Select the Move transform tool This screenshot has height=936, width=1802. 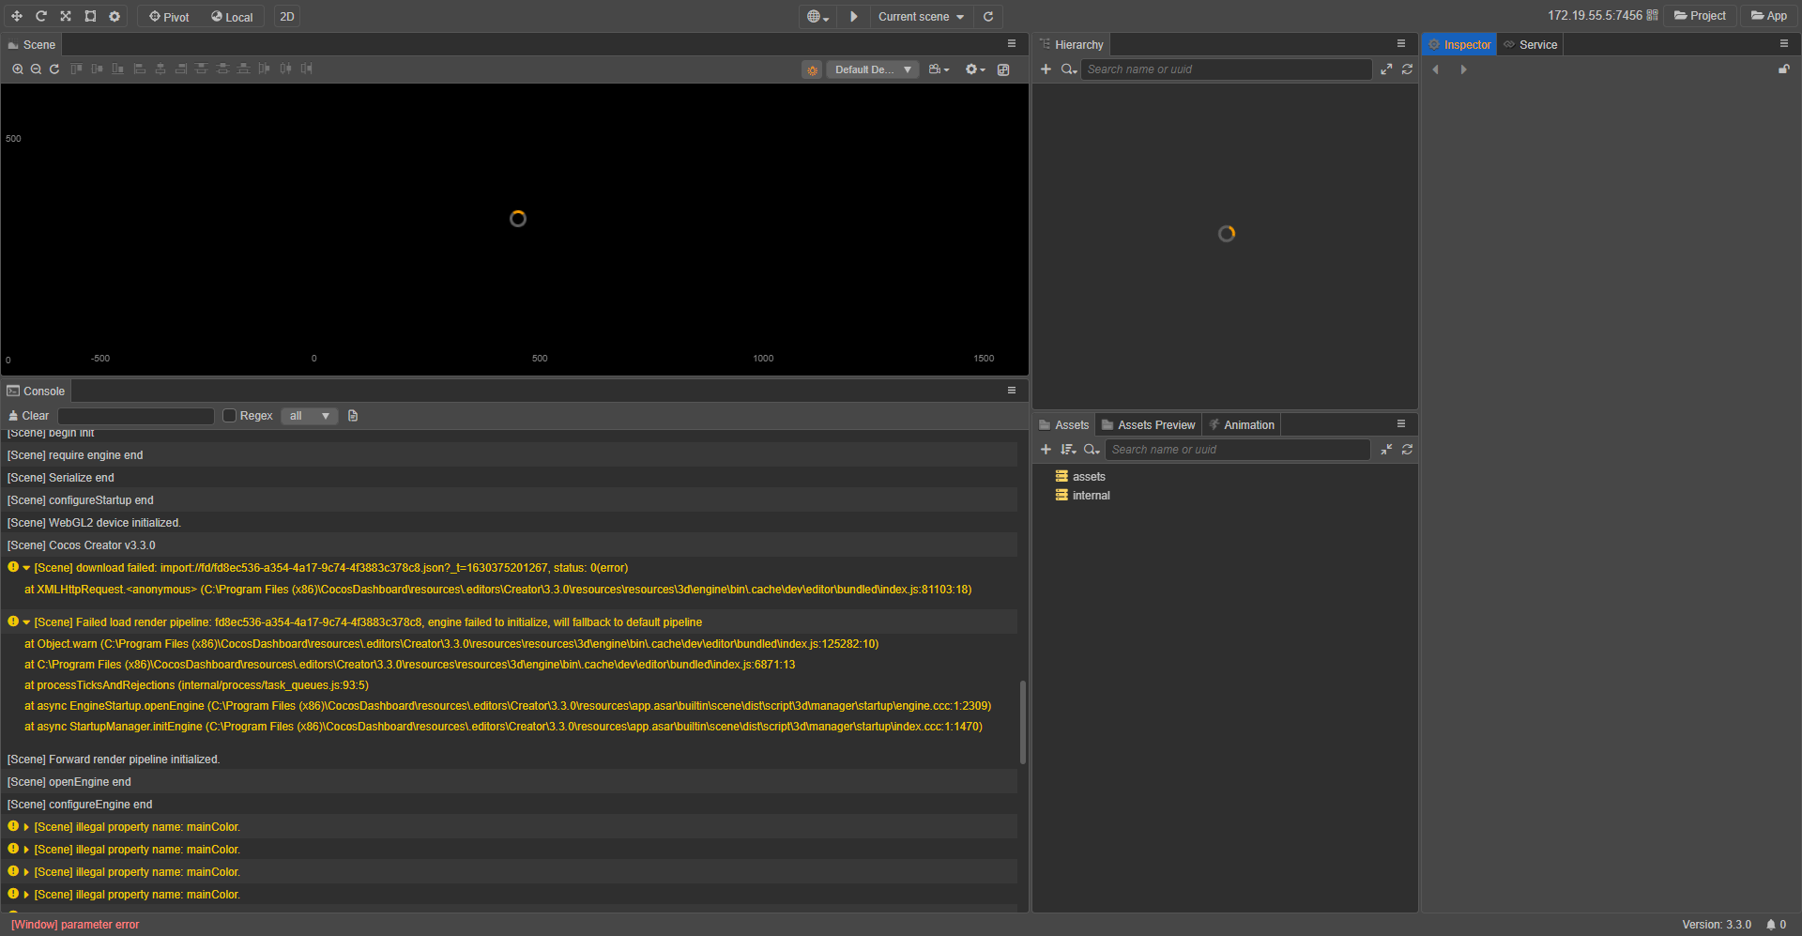tap(17, 16)
